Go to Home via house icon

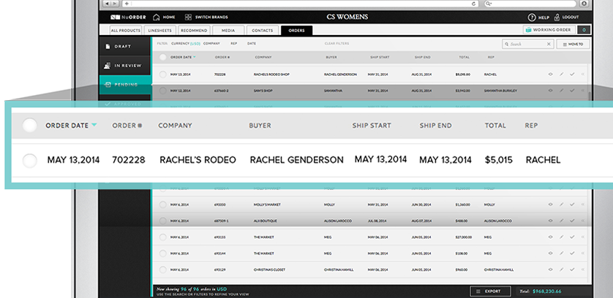pos(157,18)
